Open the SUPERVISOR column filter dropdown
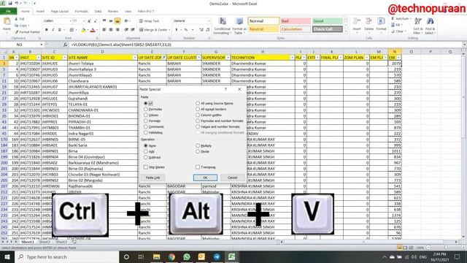467x263 pixels. (228, 58)
